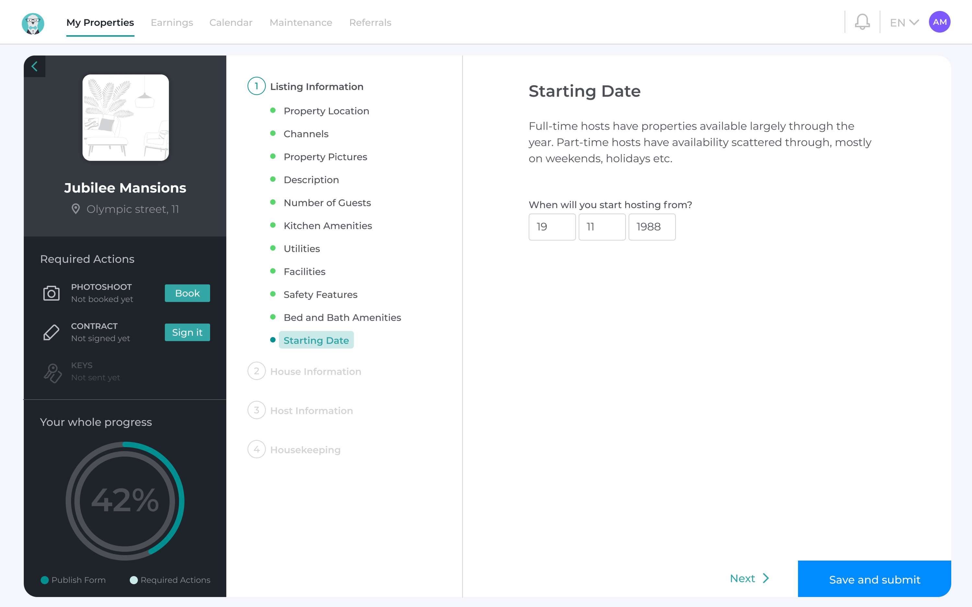Click the 42% circular progress ring
The image size is (972, 607).
pos(125,501)
